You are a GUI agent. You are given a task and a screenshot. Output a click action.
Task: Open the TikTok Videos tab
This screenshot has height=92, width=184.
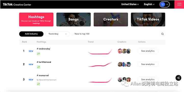(x=148, y=20)
